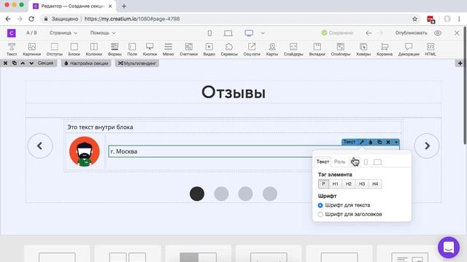
Task: Open the Ховеры tool
Action: (363, 49)
